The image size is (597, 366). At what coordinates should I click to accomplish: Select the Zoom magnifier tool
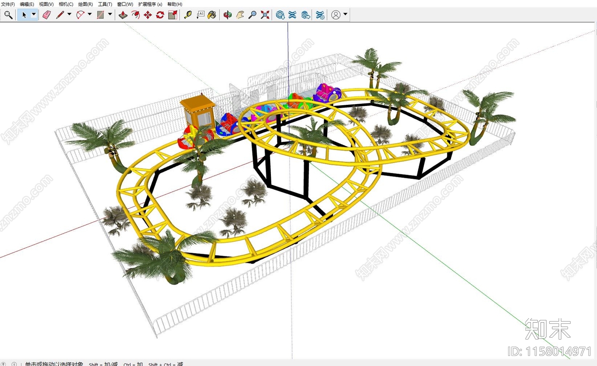click(252, 15)
